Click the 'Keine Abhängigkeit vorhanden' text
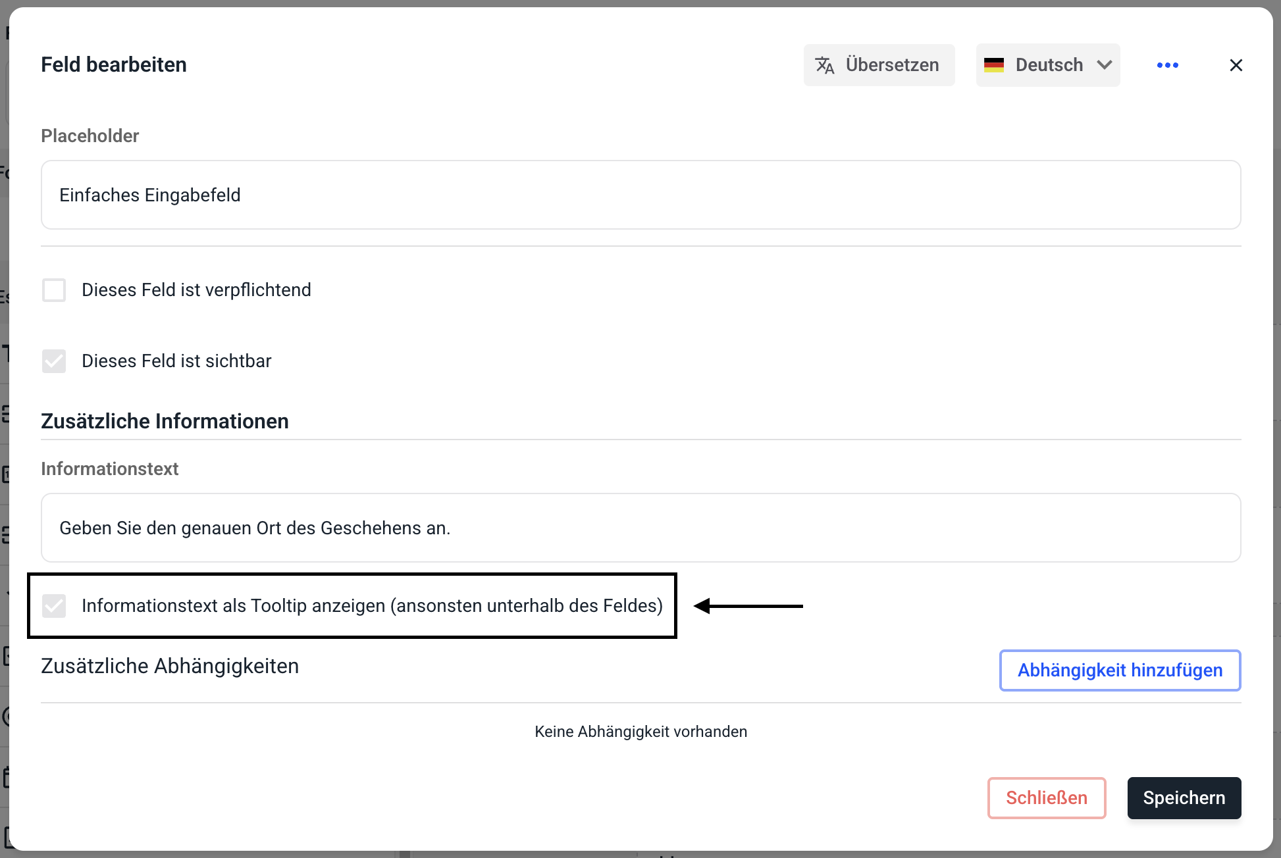The image size is (1281, 858). (x=640, y=732)
